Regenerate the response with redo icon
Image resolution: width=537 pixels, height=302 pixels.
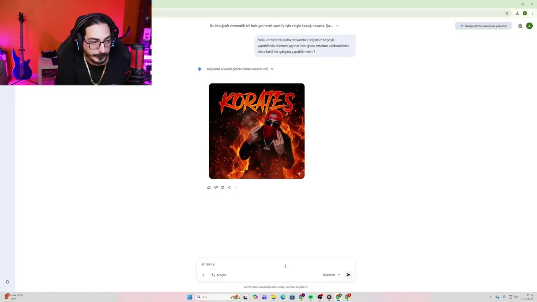[222, 187]
